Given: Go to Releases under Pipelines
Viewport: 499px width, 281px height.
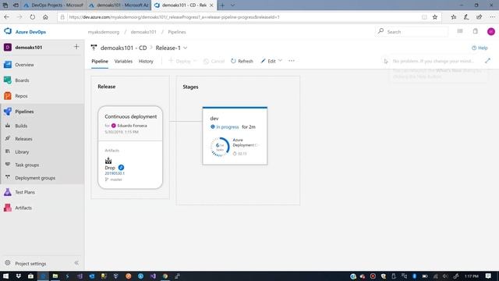Looking at the screenshot, I should 23,139.
